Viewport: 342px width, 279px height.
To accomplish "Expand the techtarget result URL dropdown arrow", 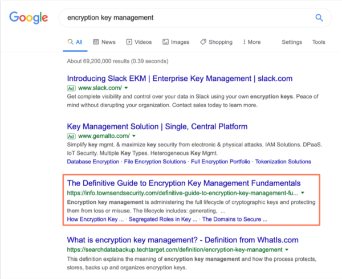I will click(287, 249).
